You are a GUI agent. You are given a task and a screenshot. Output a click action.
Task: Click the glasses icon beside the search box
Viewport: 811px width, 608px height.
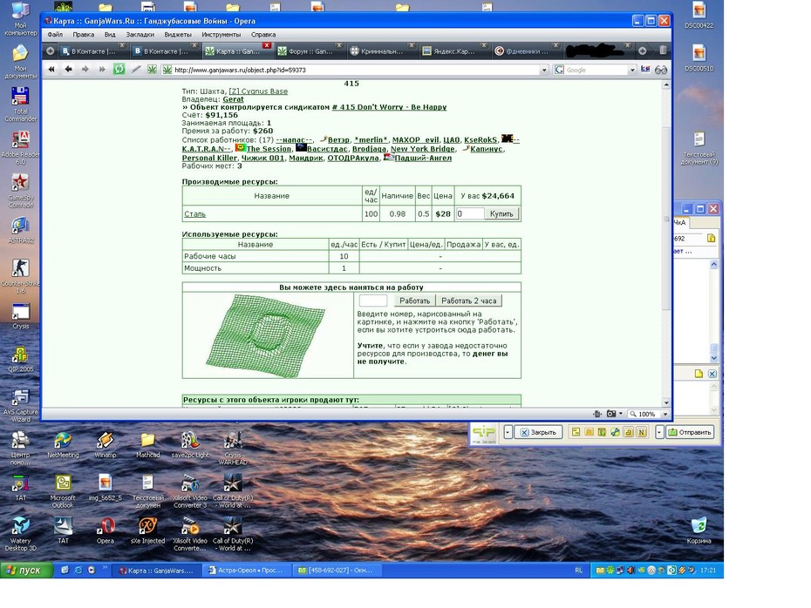pos(660,70)
